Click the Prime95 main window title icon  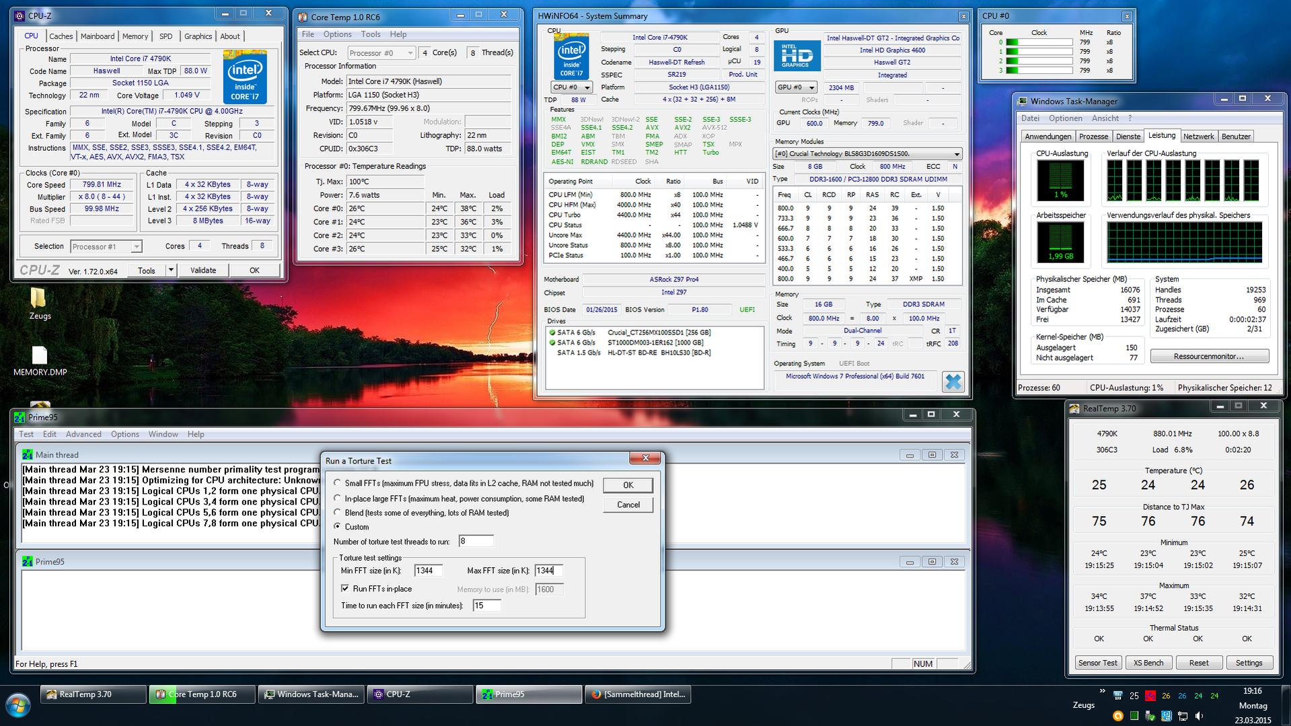pyautogui.click(x=20, y=417)
